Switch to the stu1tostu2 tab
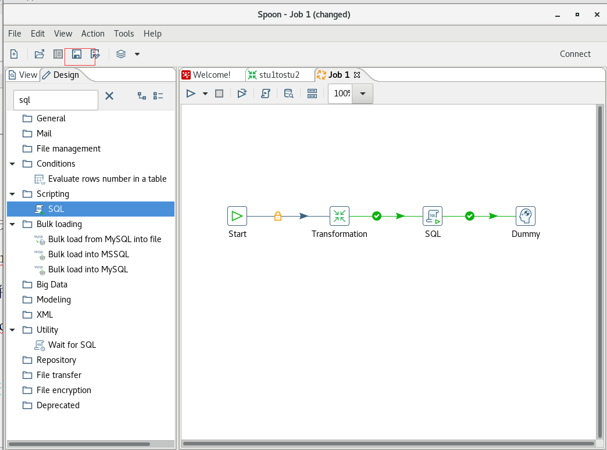The image size is (607, 450). coord(278,75)
